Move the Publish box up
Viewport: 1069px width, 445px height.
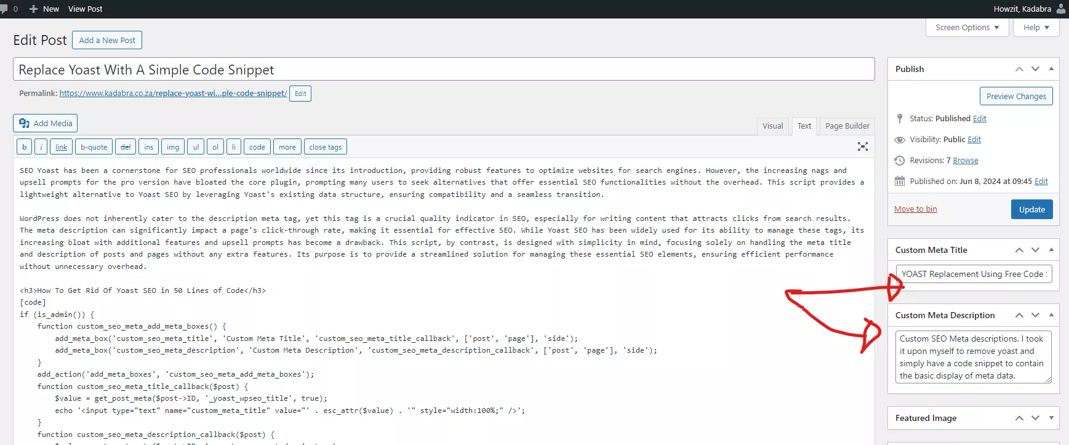tap(1019, 69)
